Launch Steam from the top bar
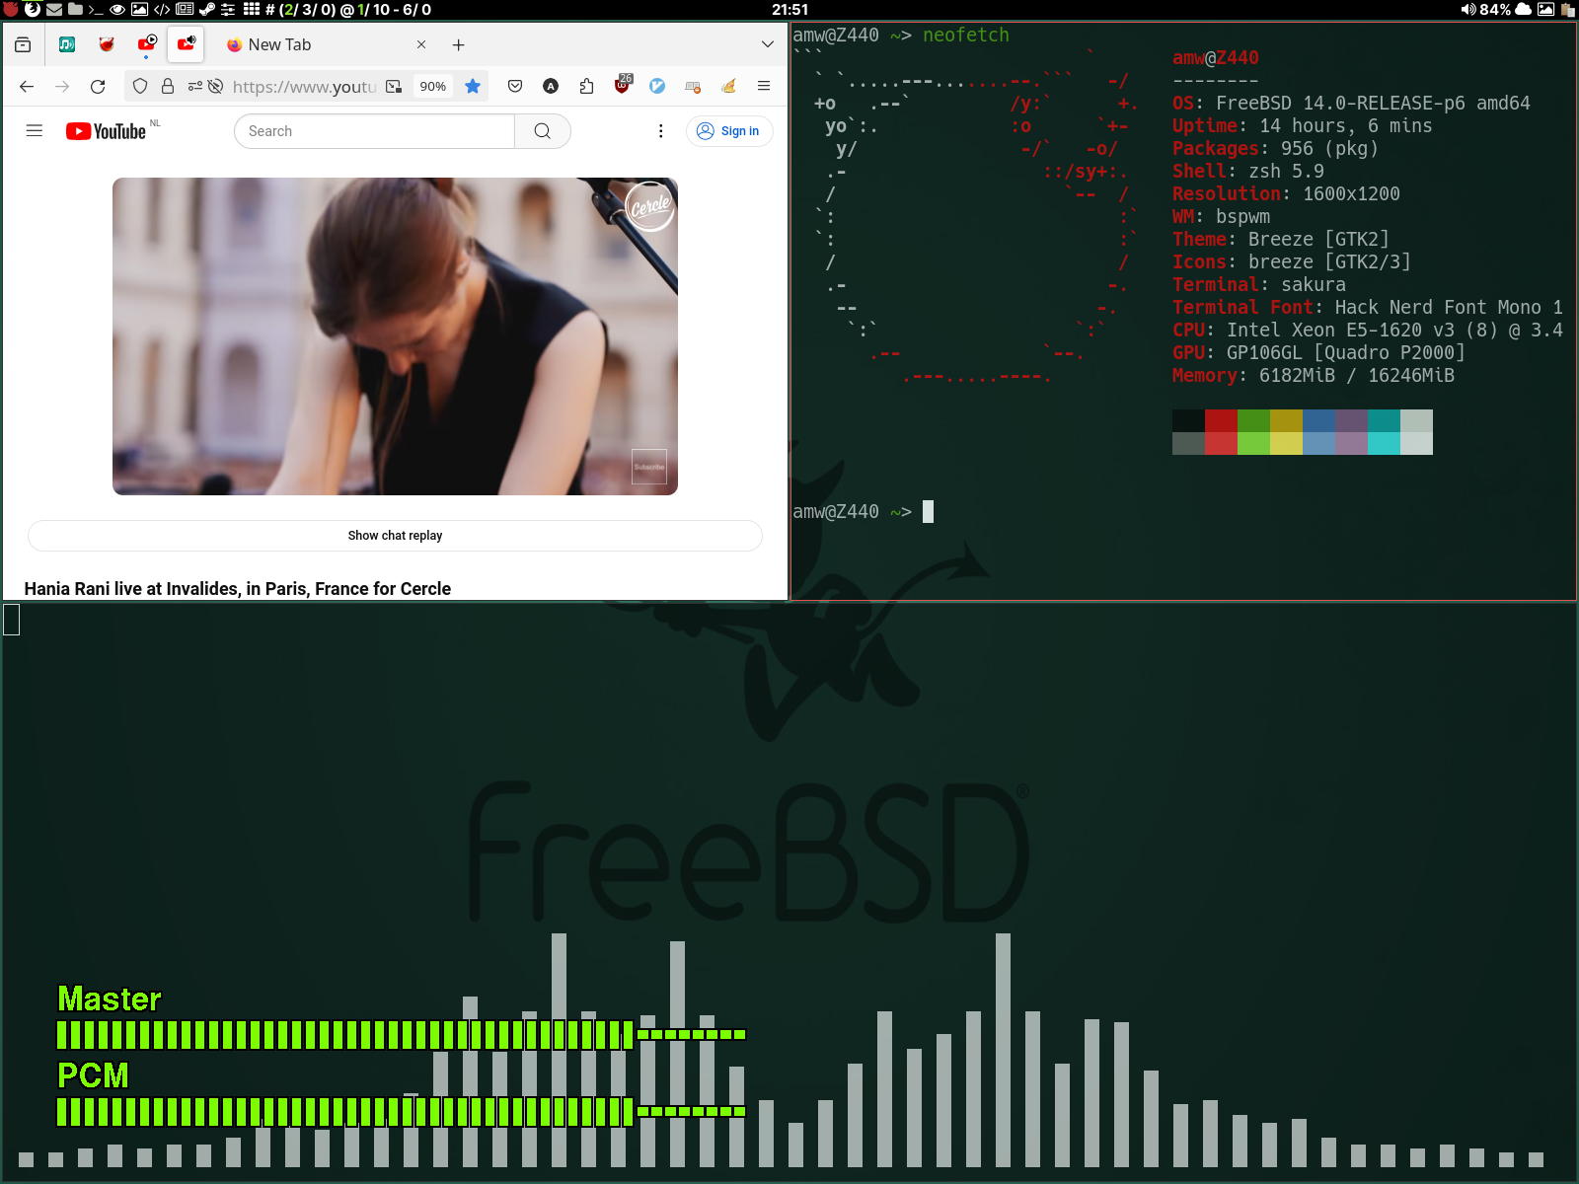Image resolution: width=1579 pixels, height=1184 pixels. point(206,10)
